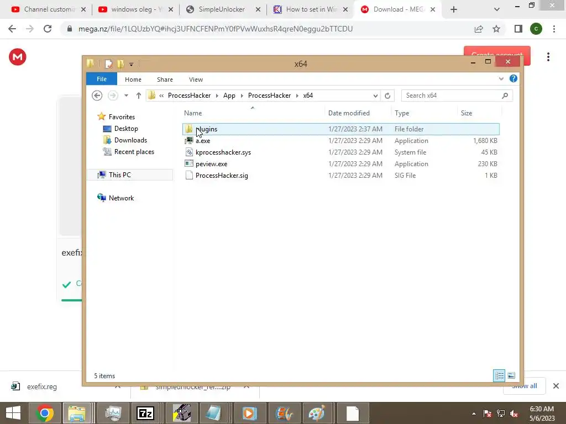
Task: Click the peview.exe file name
Action: [211, 163]
